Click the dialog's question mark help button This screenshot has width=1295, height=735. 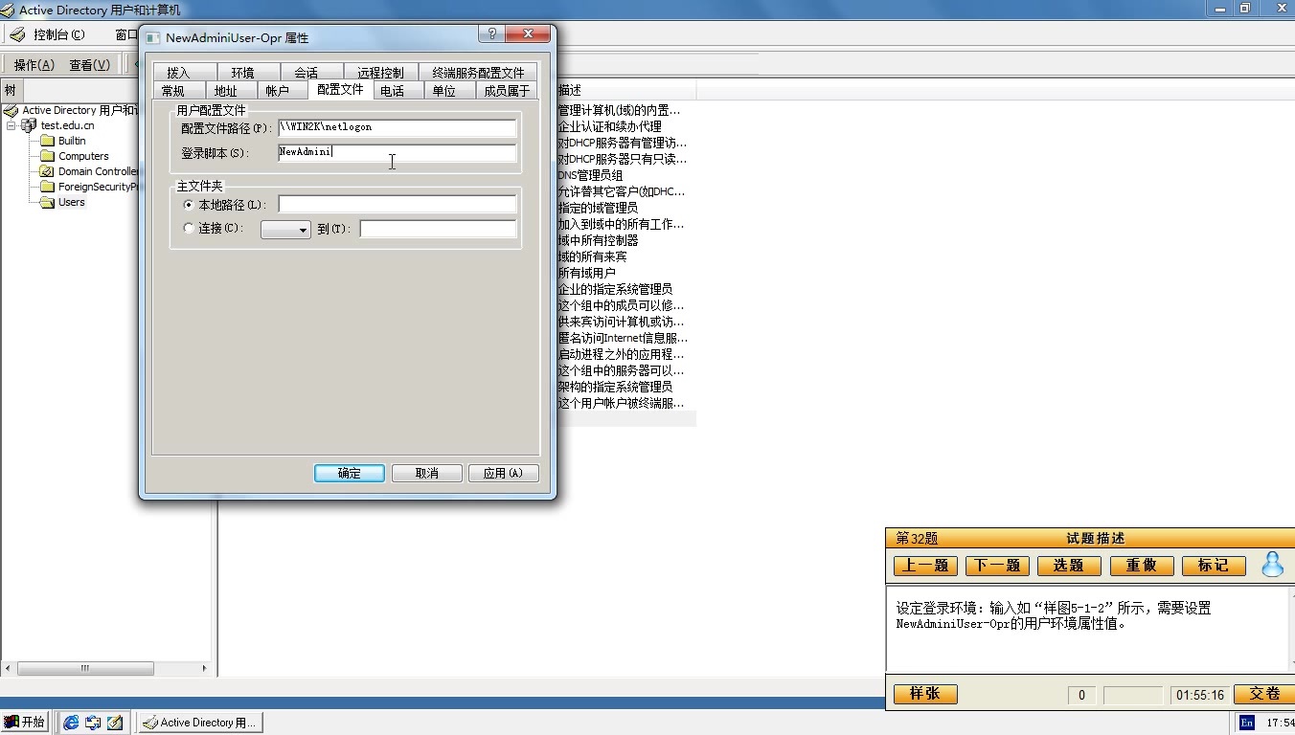coord(491,34)
